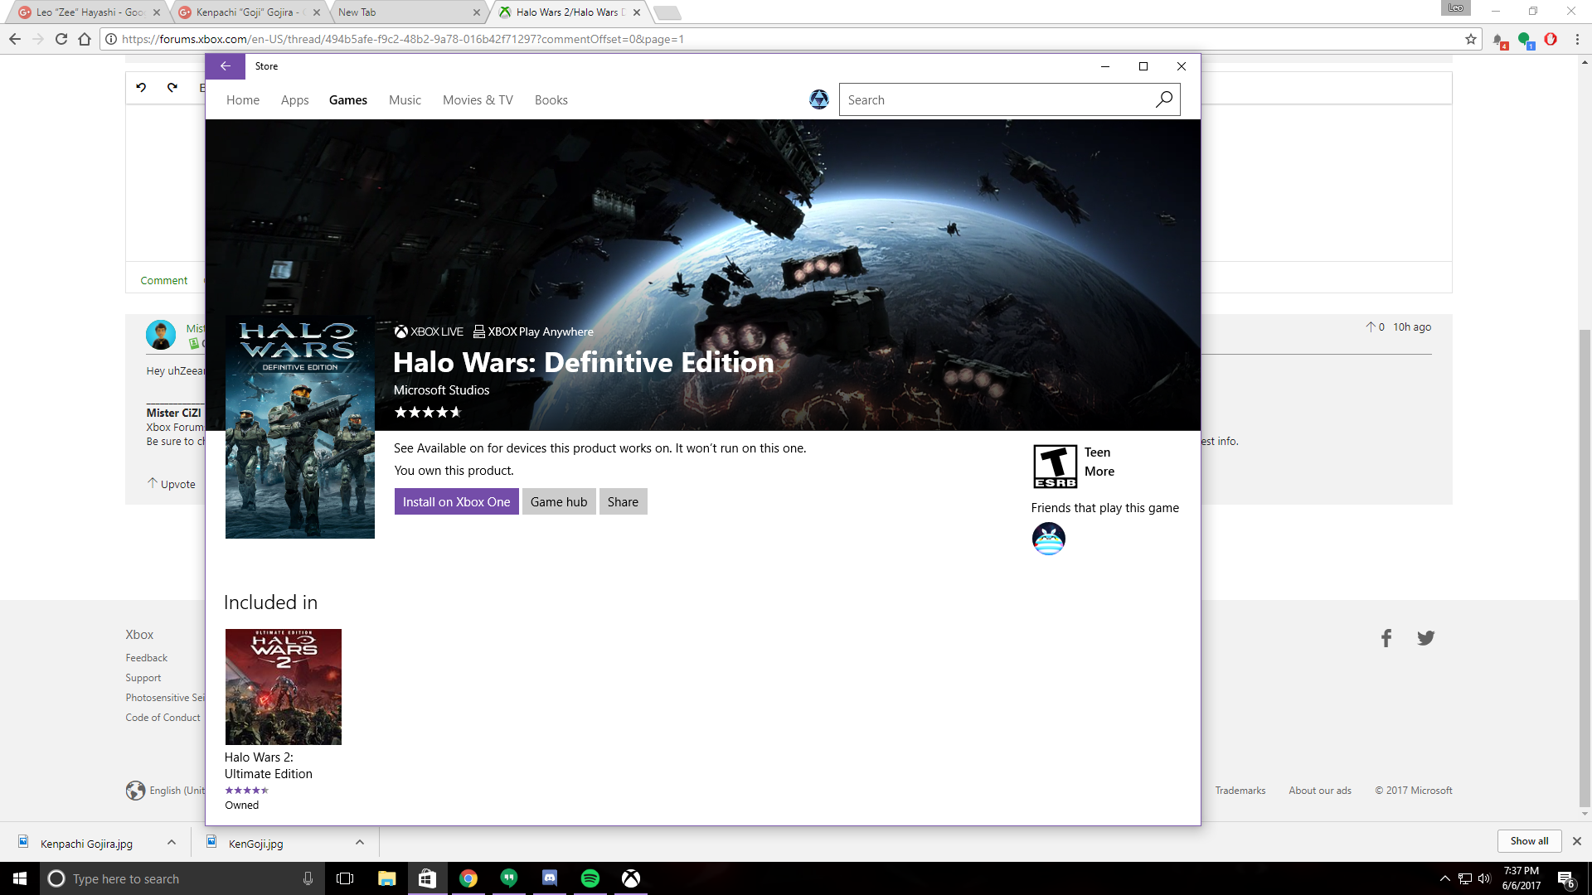Click the Facebook share icon on forum page

(x=1386, y=638)
